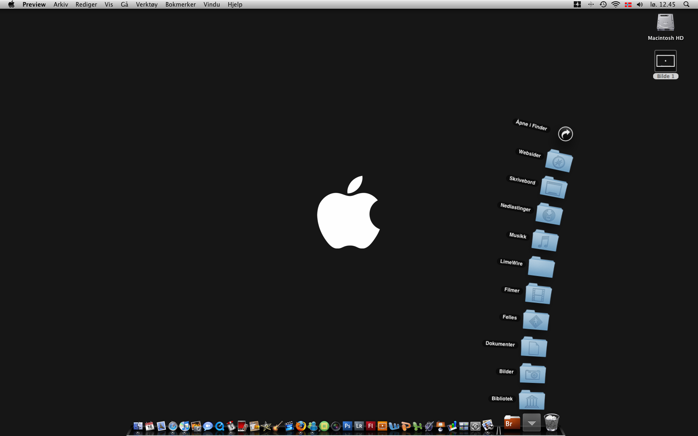Open the Verktøy menu
The width and height of the screenshot is (698, 436).
coord(147,4)
